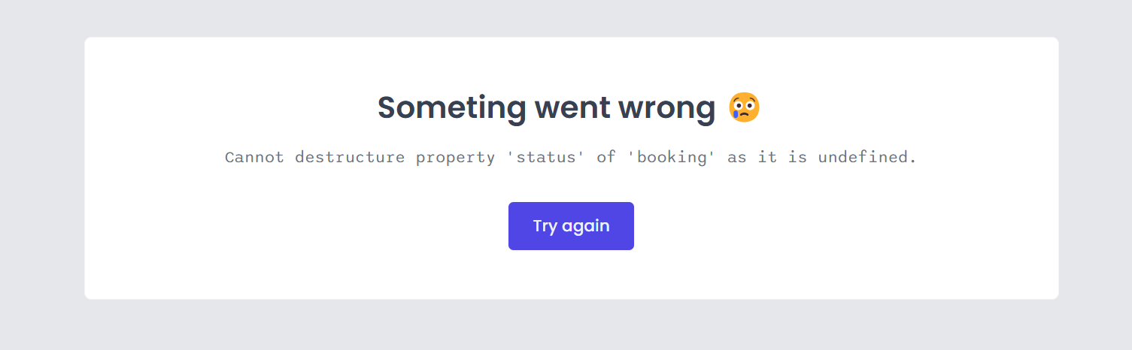
Task: Click the word 'wrong' in the heading
Action: (666, 110)
